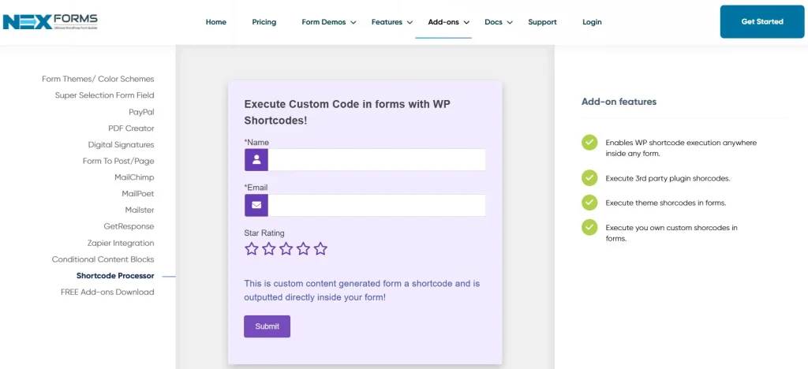808x369 pixels.
Task: Click the Star Rating label
Action: 264,233
